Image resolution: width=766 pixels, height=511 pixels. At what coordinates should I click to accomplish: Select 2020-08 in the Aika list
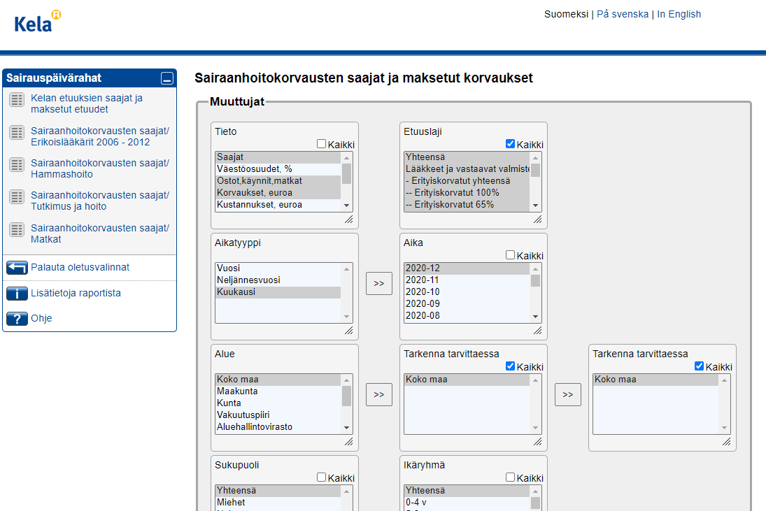point(467,316)
